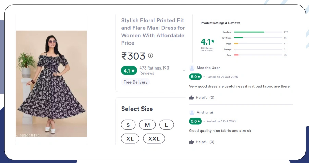Select size M
Viewport: 309px width, 163px height.
point(147,125)
